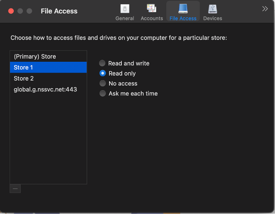275x214 pixels.
Task: Select the Read and write option
Action: click(103, 63)
